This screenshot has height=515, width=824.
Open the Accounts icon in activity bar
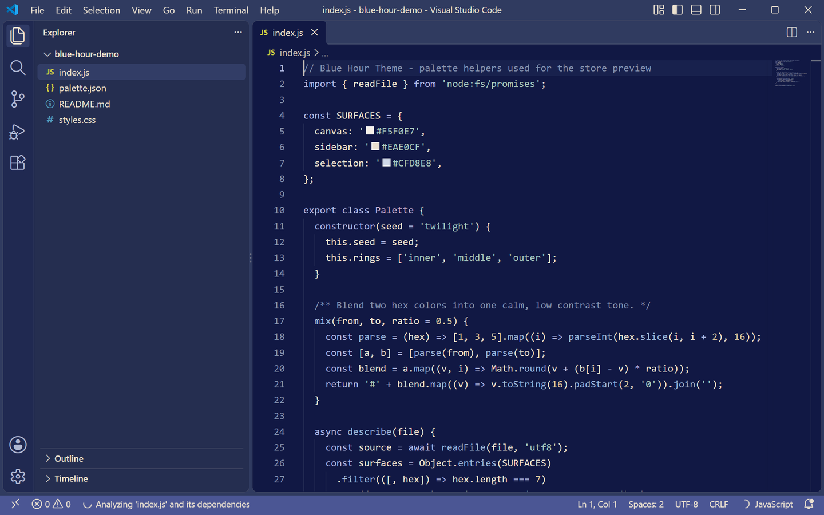click(x=18, y=445)
